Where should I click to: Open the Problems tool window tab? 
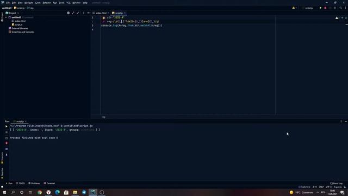[x=34, y=183]
